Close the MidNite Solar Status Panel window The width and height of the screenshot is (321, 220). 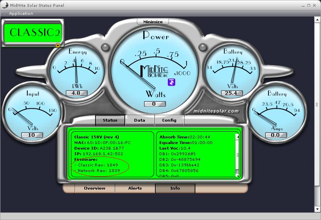click(315, 6)
